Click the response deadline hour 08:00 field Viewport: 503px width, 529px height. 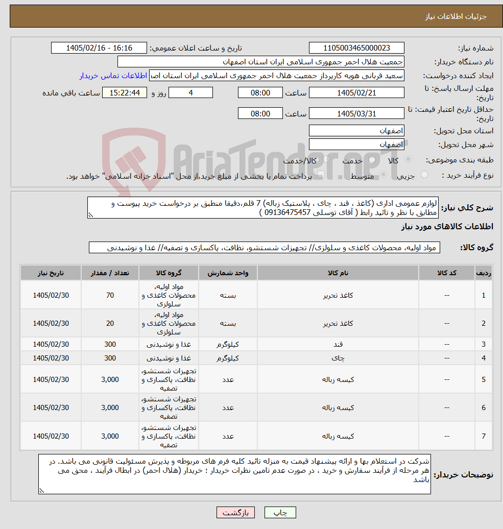(260, 93)
